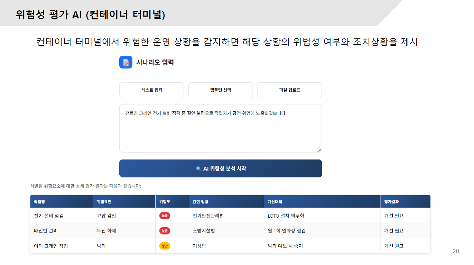This screenshot has width=474, height=265.
Task: Start analysis with AI 위험성 분석 시작 button
Action: 221,168
